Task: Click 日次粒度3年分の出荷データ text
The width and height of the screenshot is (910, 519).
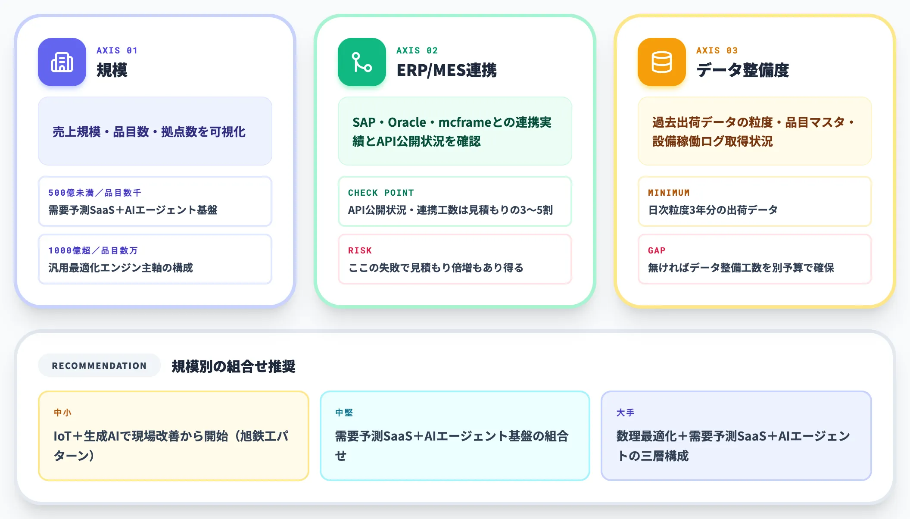Action: click(713, 210)
